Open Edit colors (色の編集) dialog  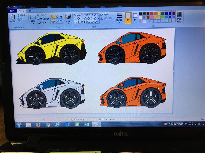click(x=179, y=17)
